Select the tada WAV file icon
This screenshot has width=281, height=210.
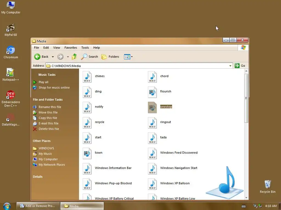coord(152,138)
